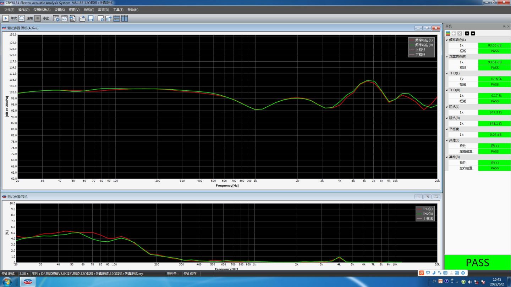The width and height of the screenshot is (511, 287).
Task: Toggle the 简 simplified character mode button
Action: coord(457,273)
